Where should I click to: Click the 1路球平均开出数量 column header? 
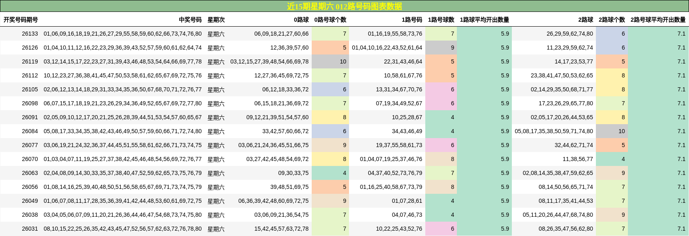485,20
